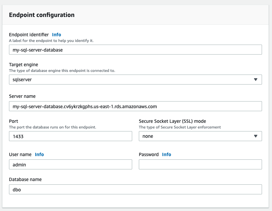Open the User name Info link
This screenshot has width=272, height=211.
[x=39, y=154]
